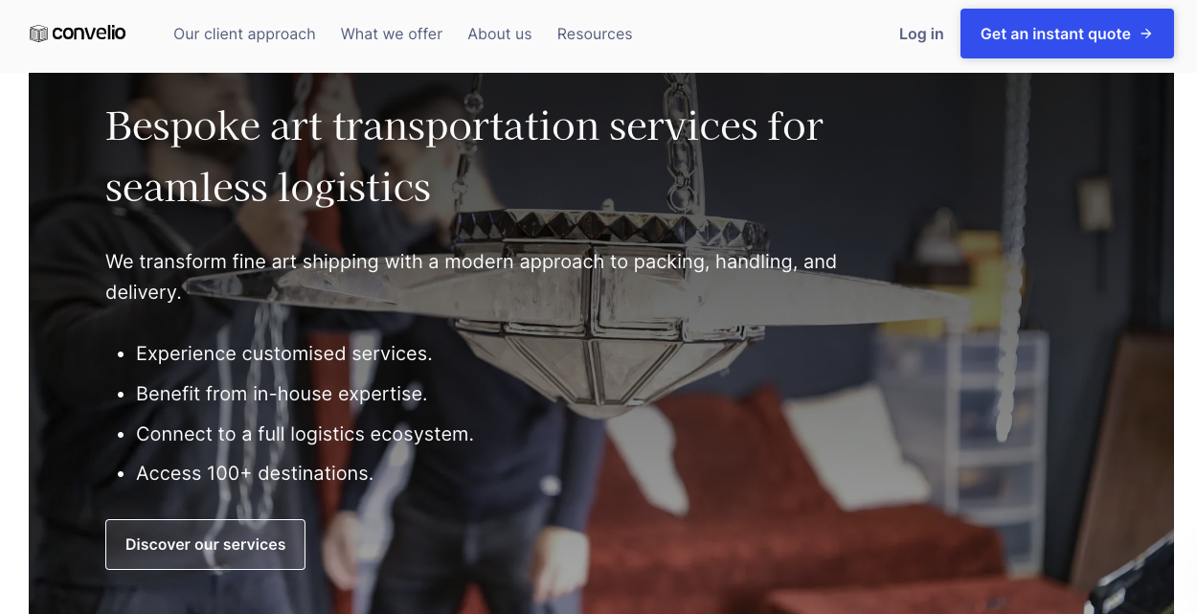Click the Convelio crate logo icon
This screenshot has height=614, width=1197.
[x=38, y=34]
